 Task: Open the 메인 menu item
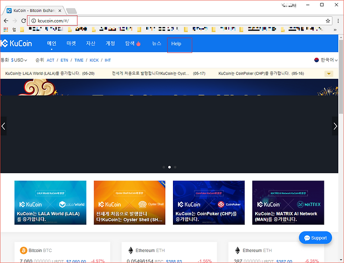click(x=52, y=43)
